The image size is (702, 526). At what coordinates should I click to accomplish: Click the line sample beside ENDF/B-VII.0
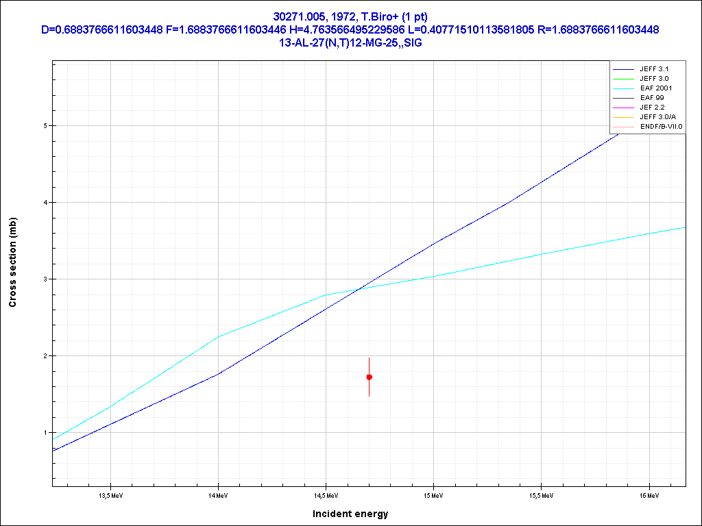[x=624, y=127]
